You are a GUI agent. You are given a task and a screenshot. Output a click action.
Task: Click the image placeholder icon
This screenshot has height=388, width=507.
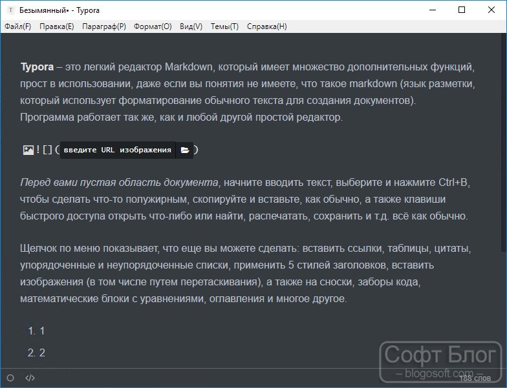coord(28,150)
